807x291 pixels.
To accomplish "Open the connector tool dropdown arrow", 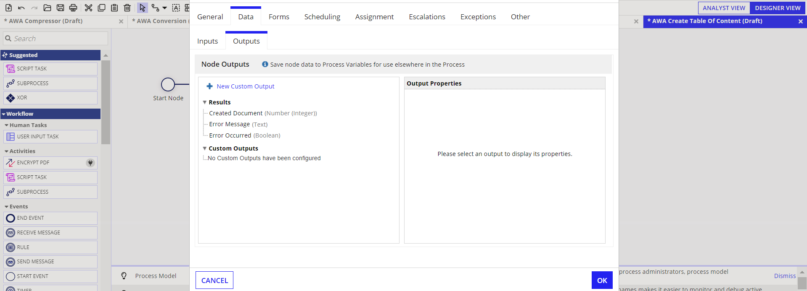I will (x=164, y=8).
